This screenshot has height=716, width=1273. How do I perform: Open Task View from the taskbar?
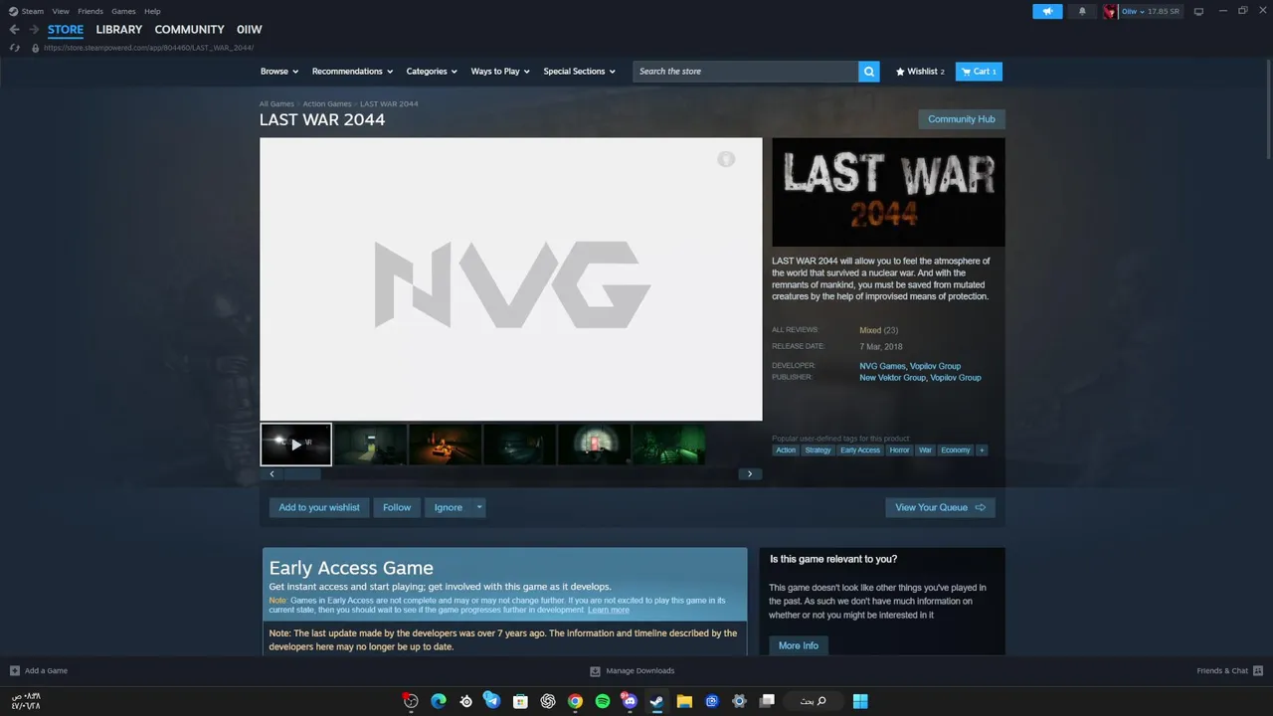767,701
